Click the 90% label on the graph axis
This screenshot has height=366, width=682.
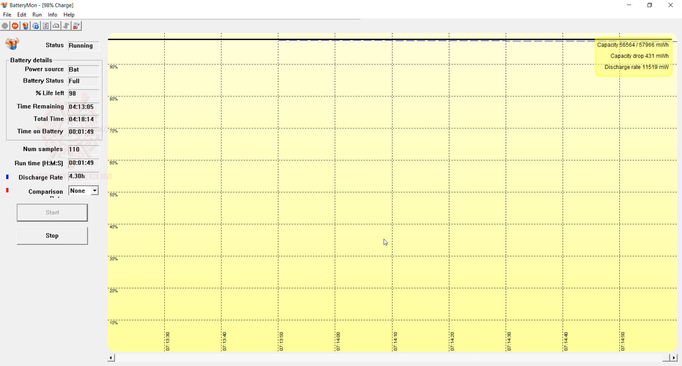click(114, 67)
